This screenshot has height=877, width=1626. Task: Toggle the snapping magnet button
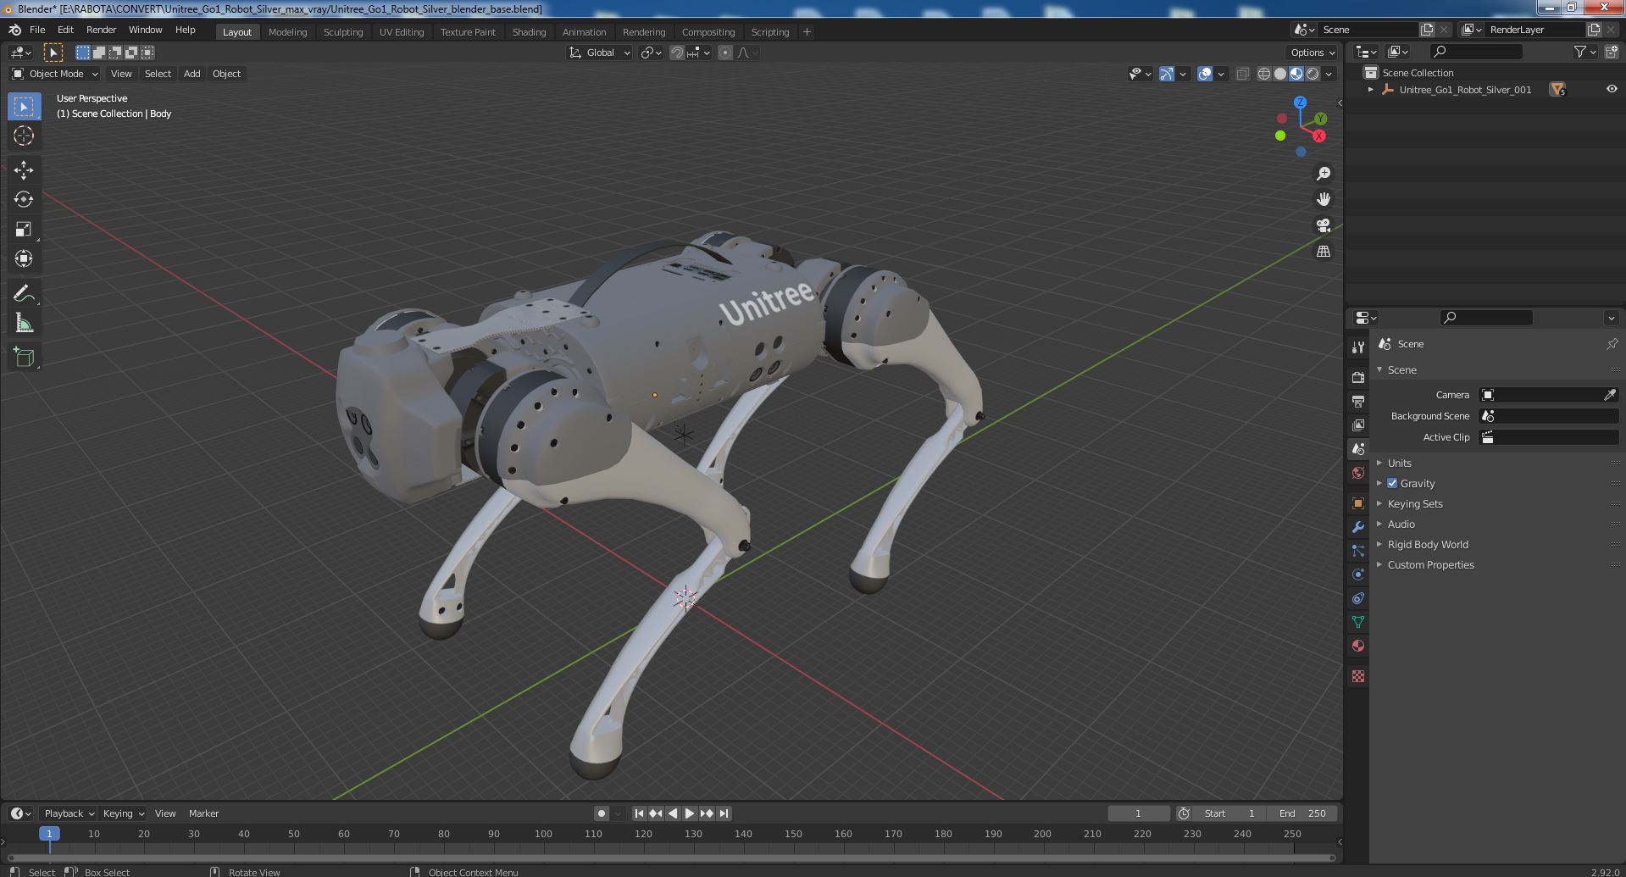[x=676, y=53]
